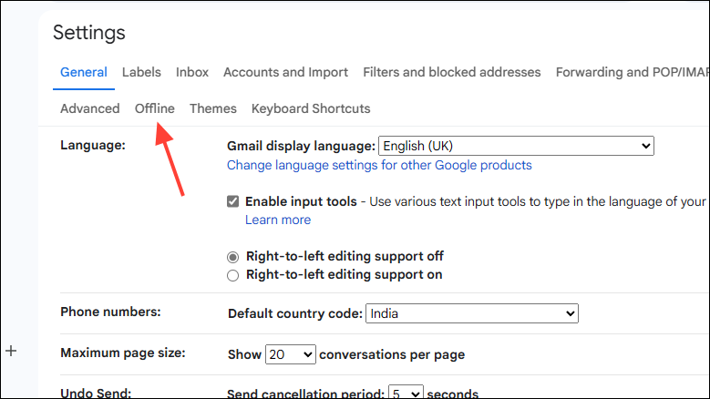The height and width of the screenshot is (399, 710).
Task: Click the Offline settings tab
Action: (x=155, y=108)
